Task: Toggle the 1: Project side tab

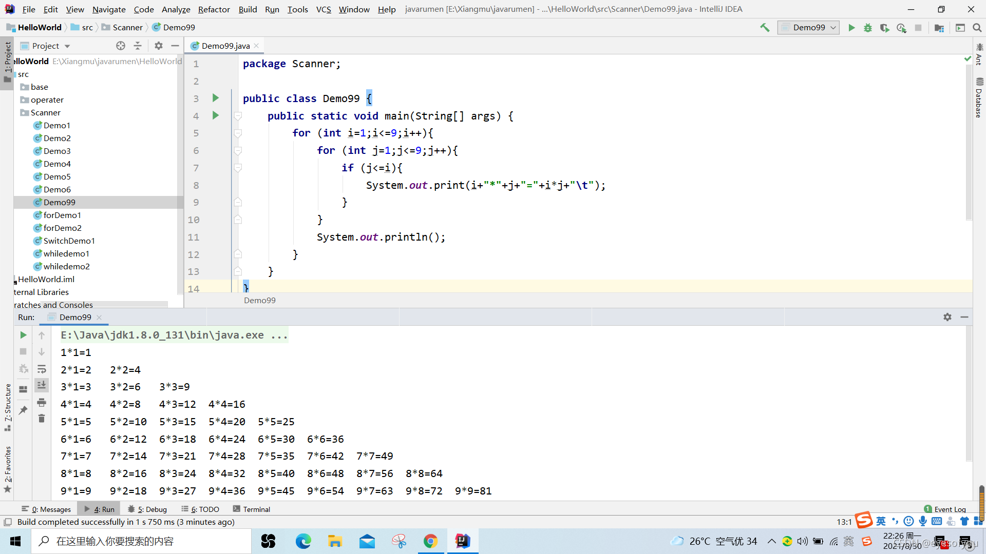Action: click(7, 62)
